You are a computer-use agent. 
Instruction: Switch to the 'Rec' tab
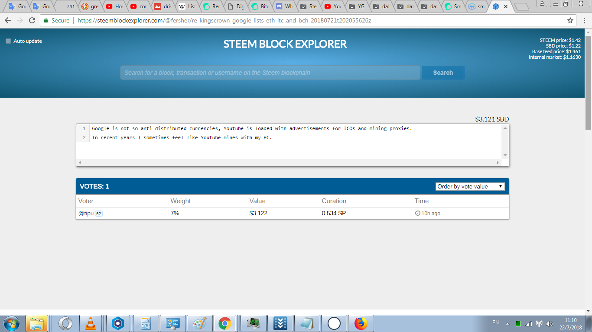pyautogui.click(x=212, y=6)
